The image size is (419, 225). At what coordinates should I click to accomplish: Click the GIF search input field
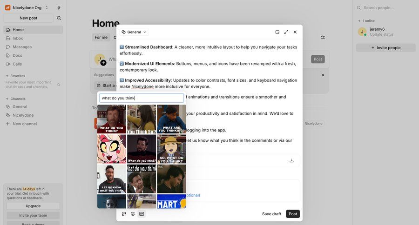[142, 98]
